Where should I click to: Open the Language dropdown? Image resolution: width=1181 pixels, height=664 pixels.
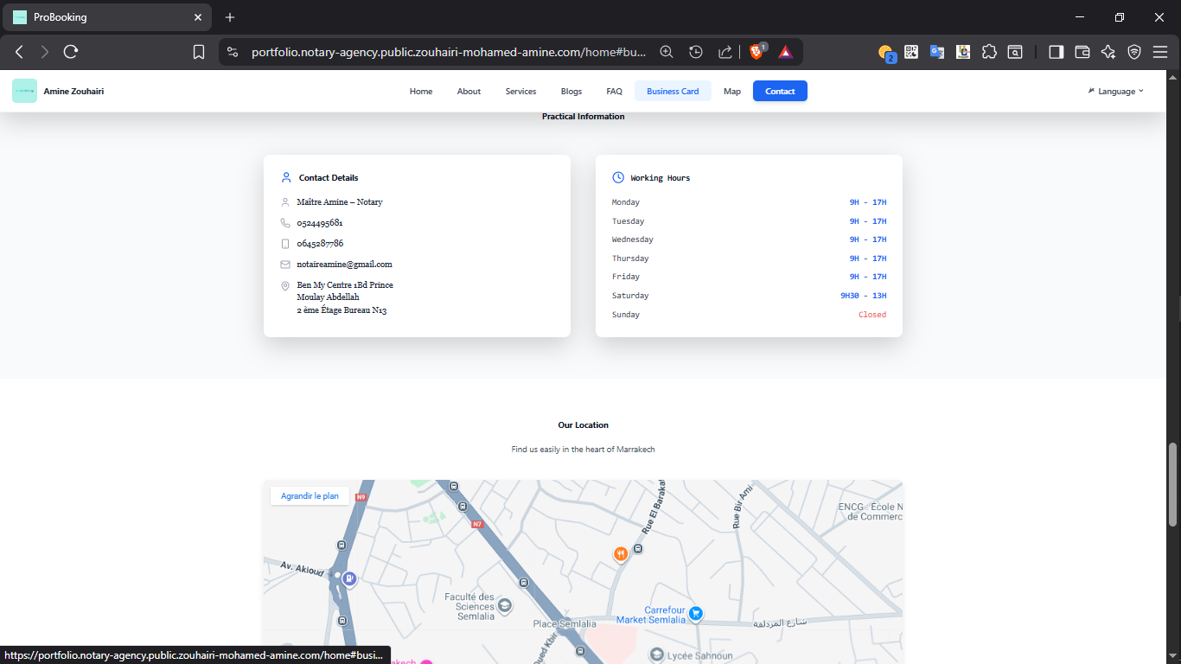(1116, 91)
